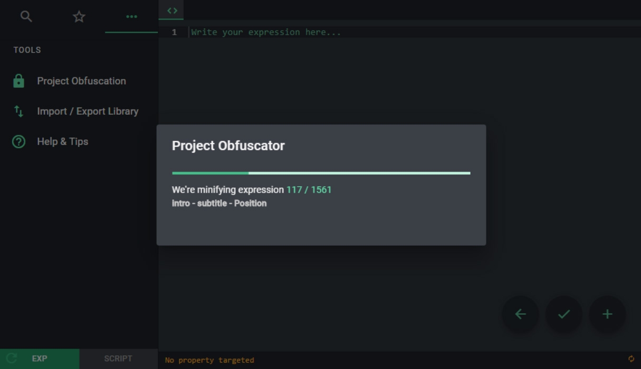Switch to the code editor tab

[172, 11]
